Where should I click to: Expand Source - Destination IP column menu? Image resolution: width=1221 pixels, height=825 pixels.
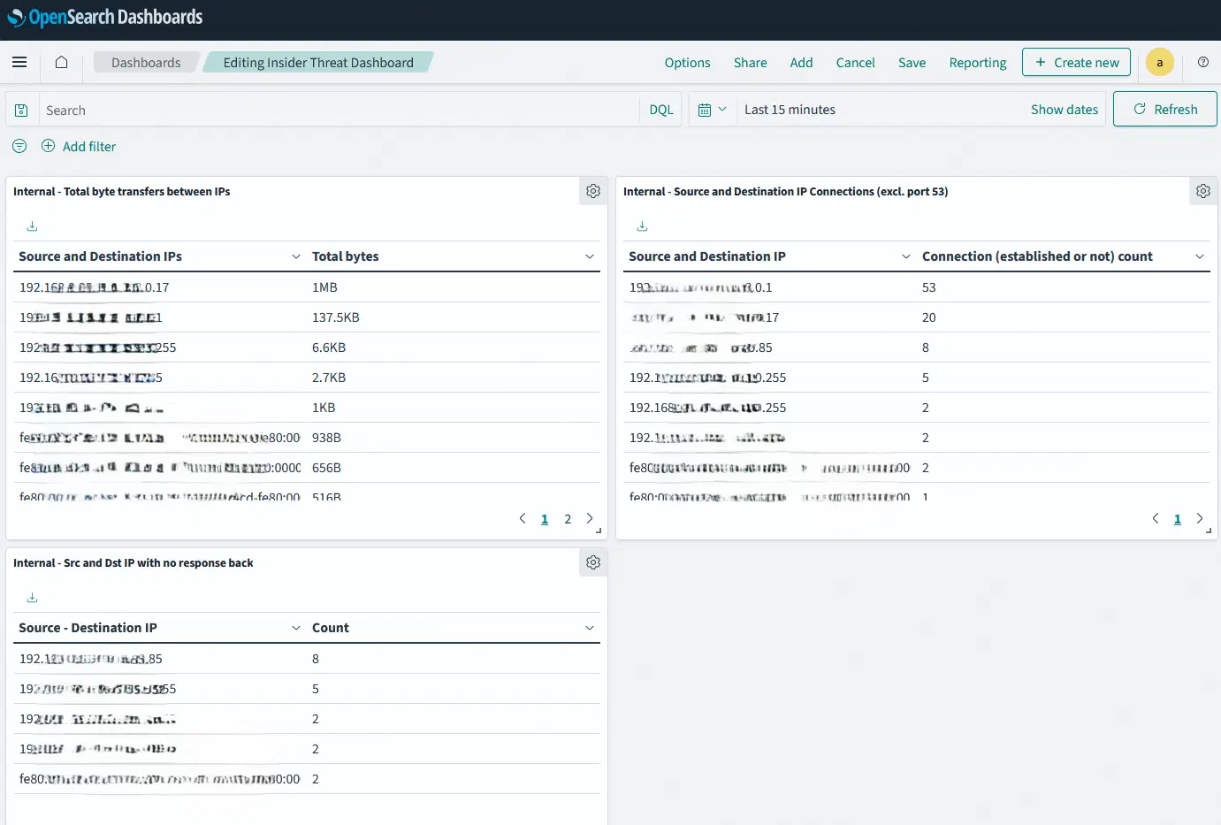pos(296,628)
